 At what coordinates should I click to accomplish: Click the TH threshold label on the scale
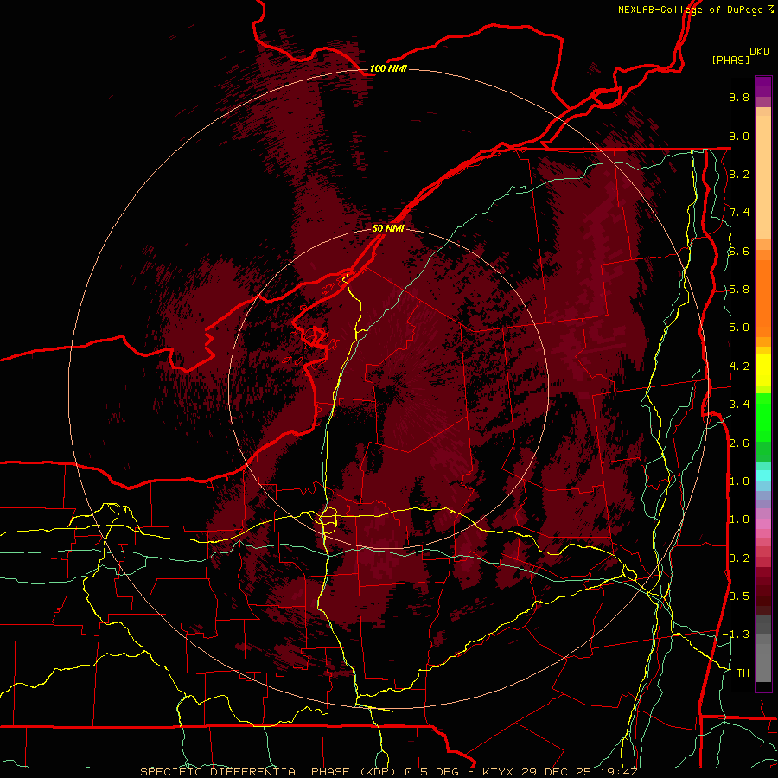(743, 673)
